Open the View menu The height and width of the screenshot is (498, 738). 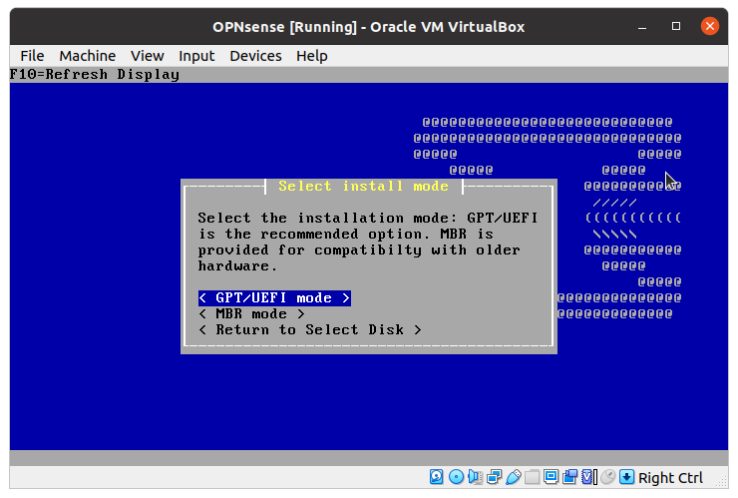click(148, 56)
